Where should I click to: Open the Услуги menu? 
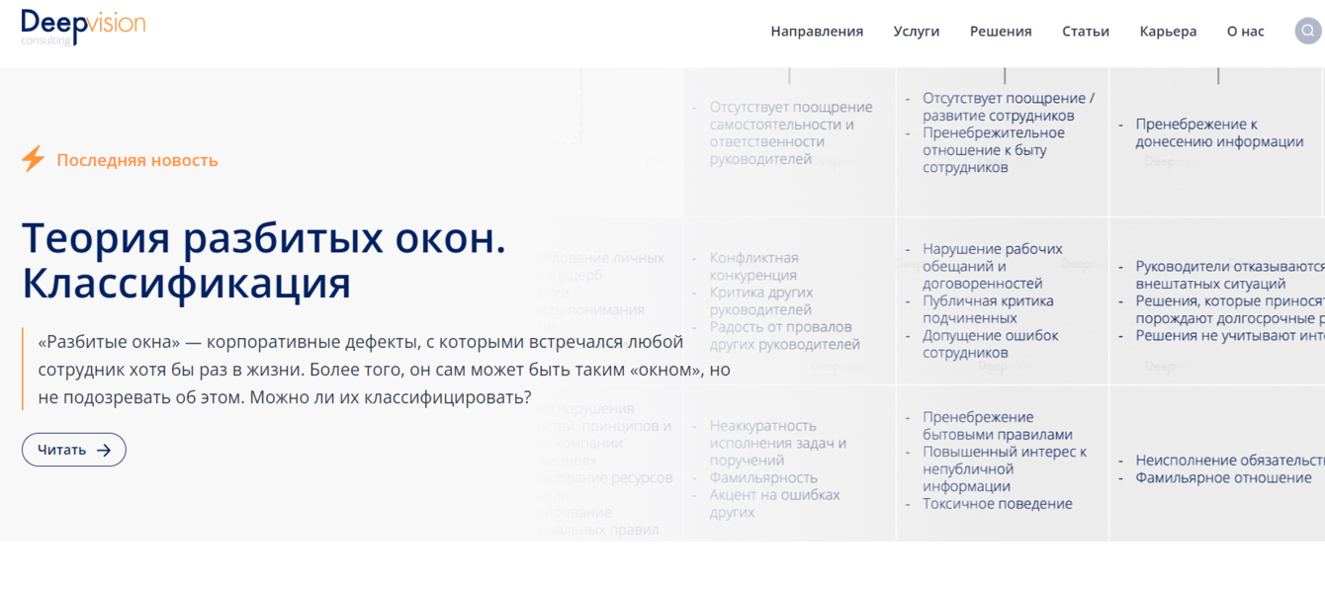coord(917,31)
